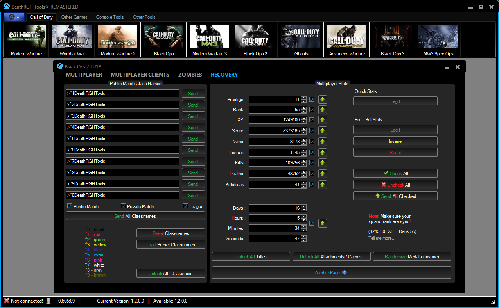
Task: Send the Deaths value via green arrow
Action: (x=323, y=174)
